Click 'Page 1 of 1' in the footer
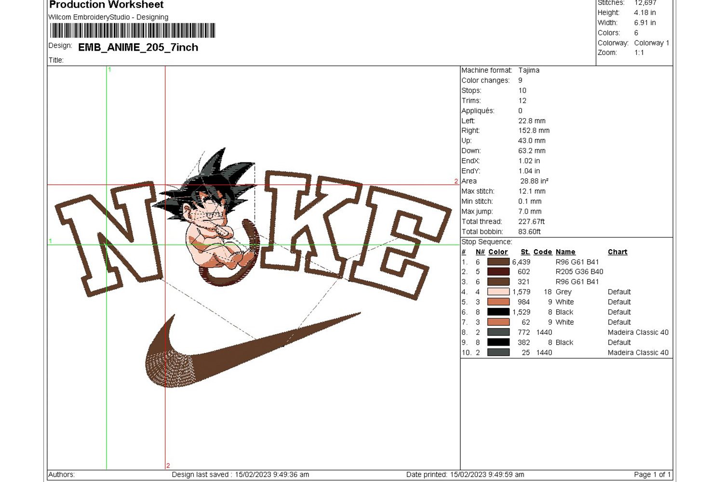The height and width of the screenshot is (482, 724). point(652,475)
